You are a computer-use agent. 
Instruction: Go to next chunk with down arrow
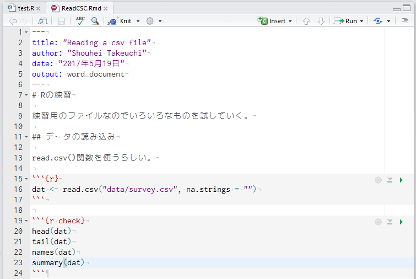click(321, 21)
